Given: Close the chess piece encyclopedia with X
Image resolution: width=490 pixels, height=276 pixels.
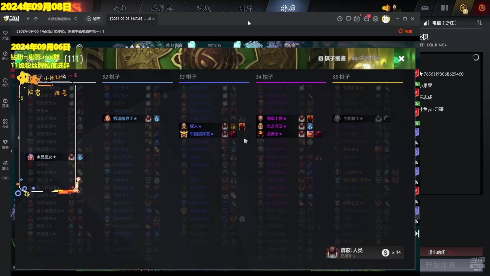Looking at the screenshot, I should pyautogui.click(x=401, y=59).
